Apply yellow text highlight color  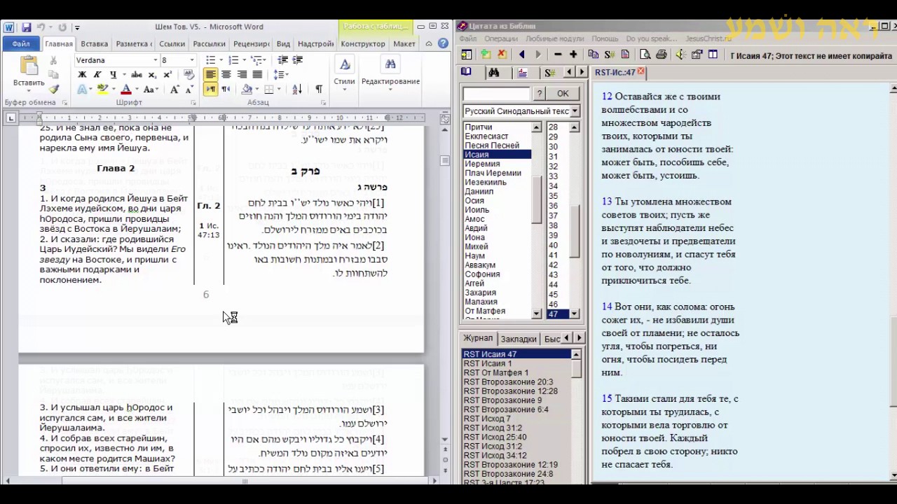tap(103, 89)
